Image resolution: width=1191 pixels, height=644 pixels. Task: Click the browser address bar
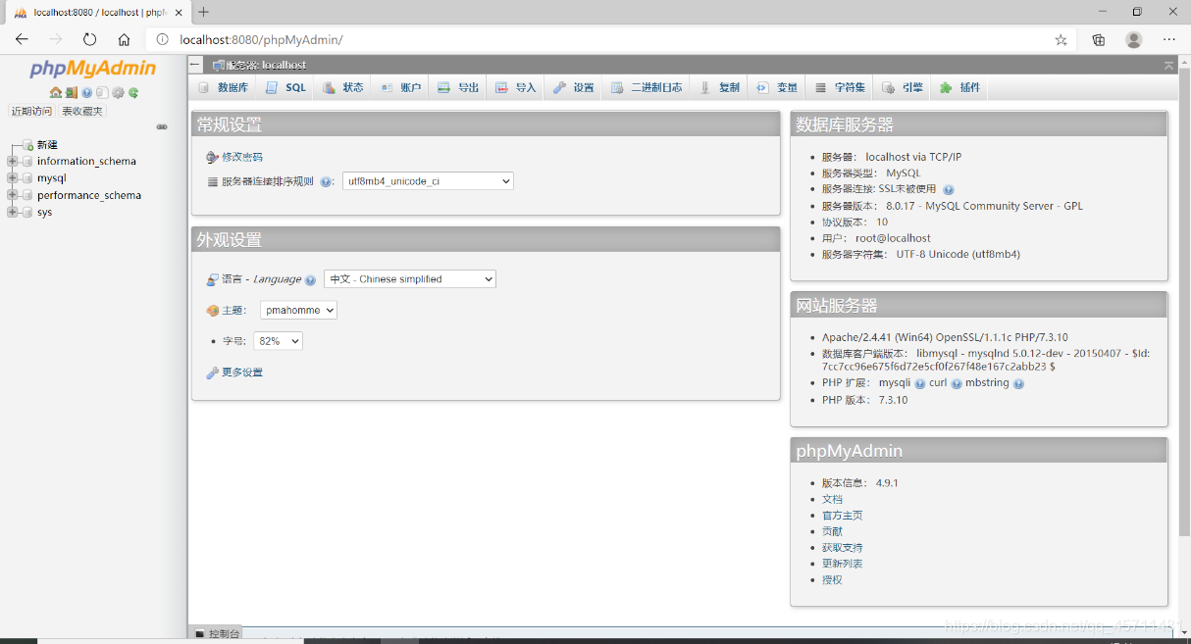[608, 39]
